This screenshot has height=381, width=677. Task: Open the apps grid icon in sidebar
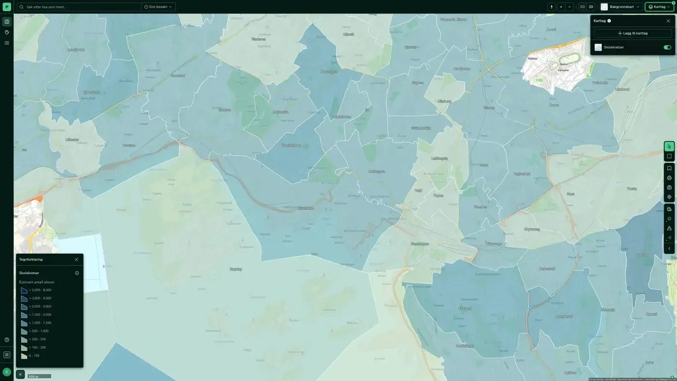click(x=7, y=355)
